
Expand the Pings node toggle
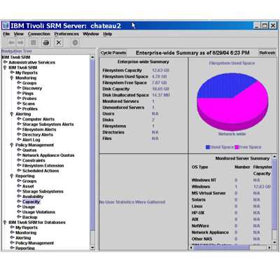19,93
